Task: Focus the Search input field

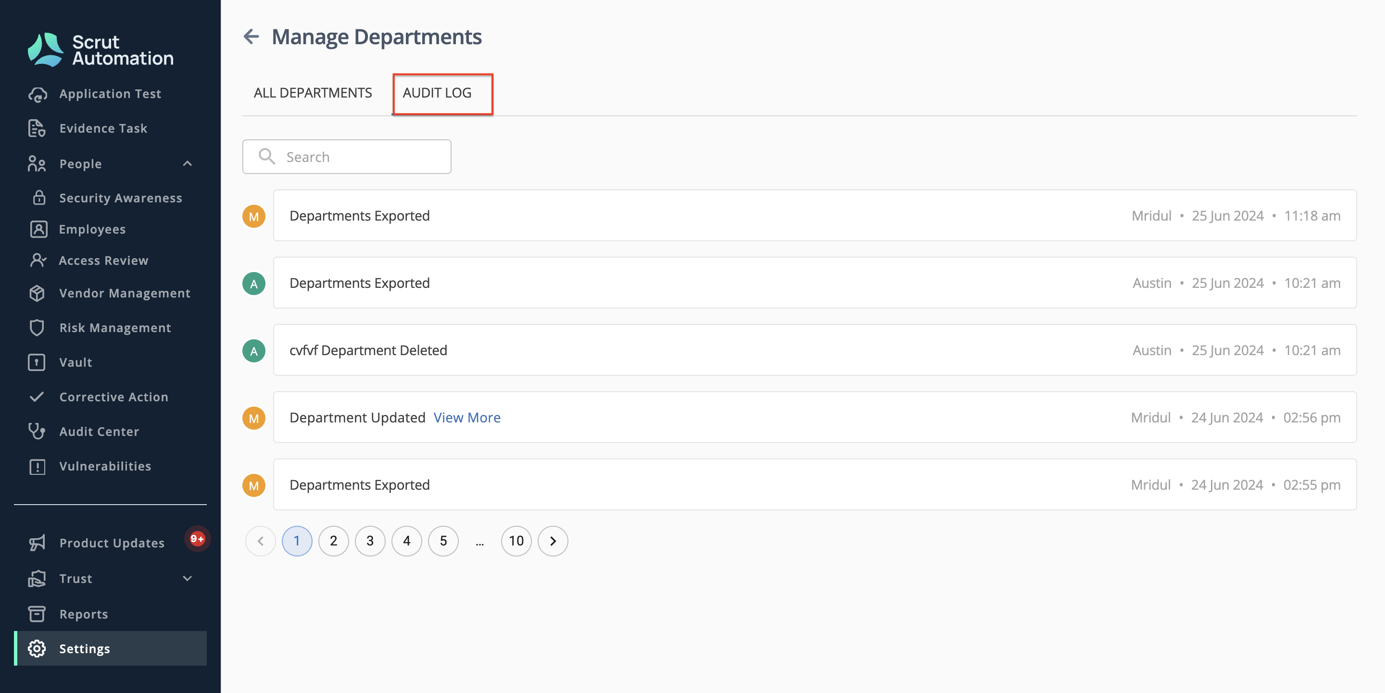Action: 347,156
